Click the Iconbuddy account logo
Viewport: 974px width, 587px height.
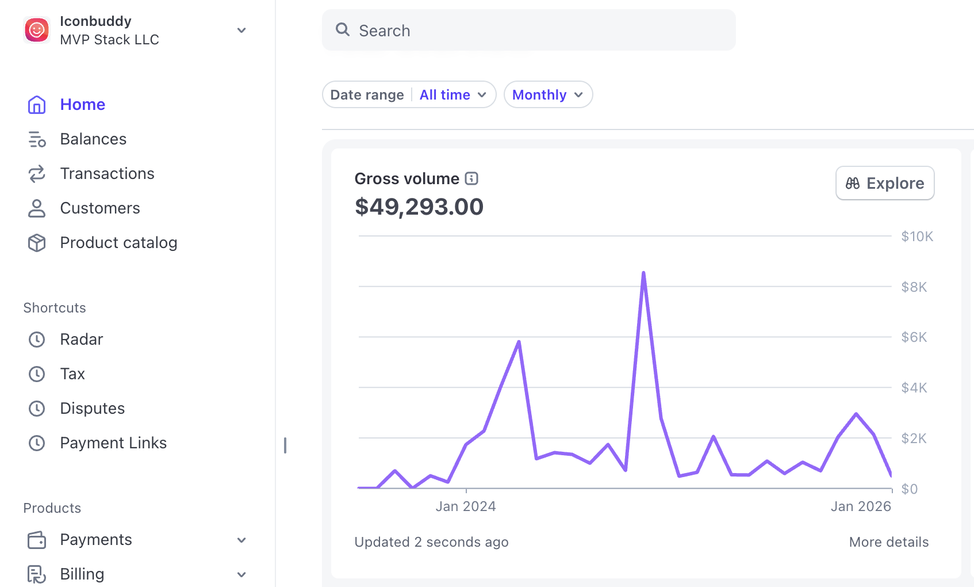click(x=37, y=30)
